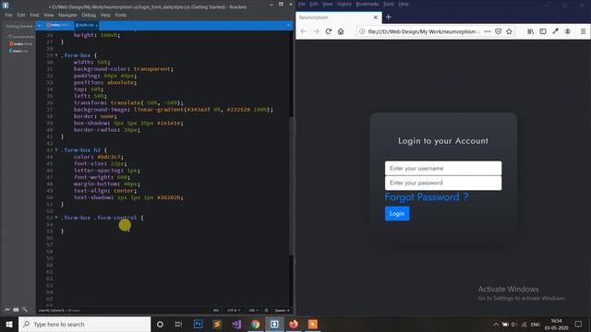The image size is (591, 332).
Task: Open CSS language dropdown in status bar
Action: [x=253, y=311]
